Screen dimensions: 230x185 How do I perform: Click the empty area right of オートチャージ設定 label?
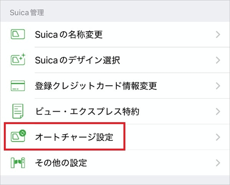point(169,137)
